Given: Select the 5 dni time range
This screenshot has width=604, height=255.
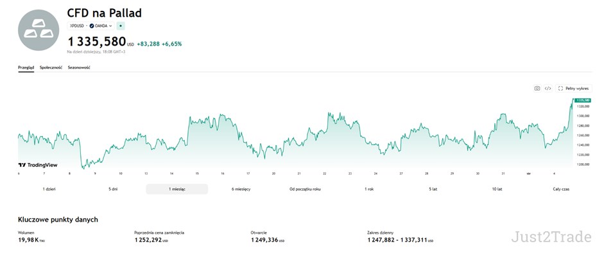Looking at the screenshot, I should point(113,189).
